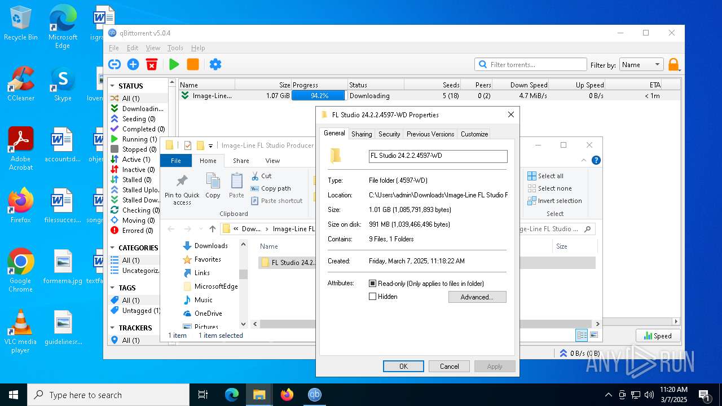Click the Add torrent link icon in qBittorrent
The image size is (722, 406).
pyautogui.click(x=115, y=64)
